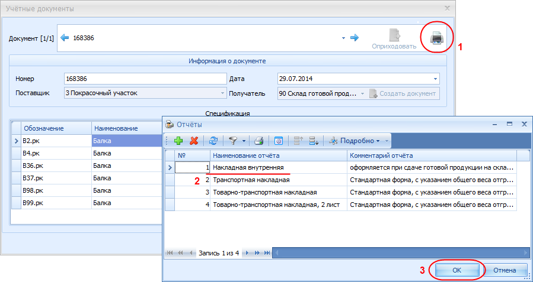Open the Дата dropdown calendar
This screenshot has width=533, height=282.
(x=435, y=79)
